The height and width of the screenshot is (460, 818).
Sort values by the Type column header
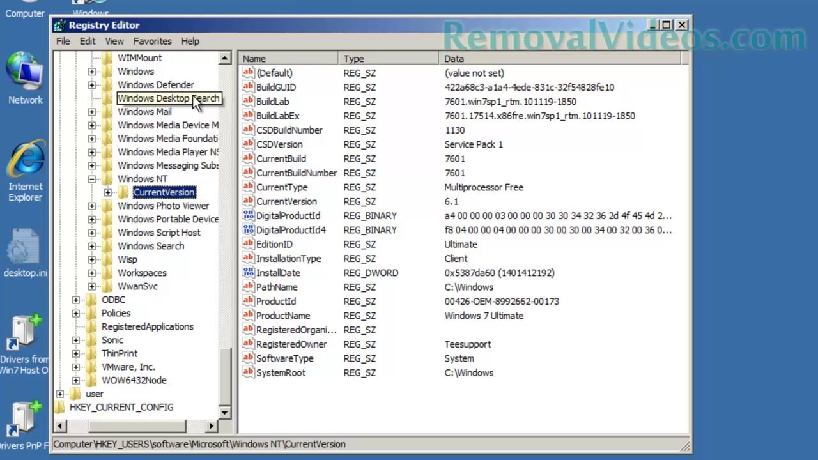tap(389, 59)
